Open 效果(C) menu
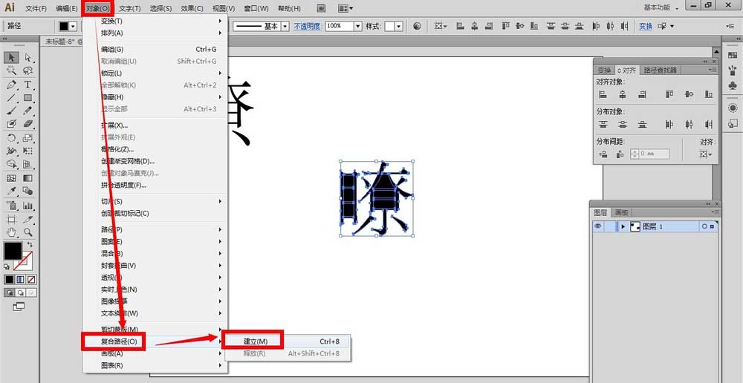 tap(192, 8)
